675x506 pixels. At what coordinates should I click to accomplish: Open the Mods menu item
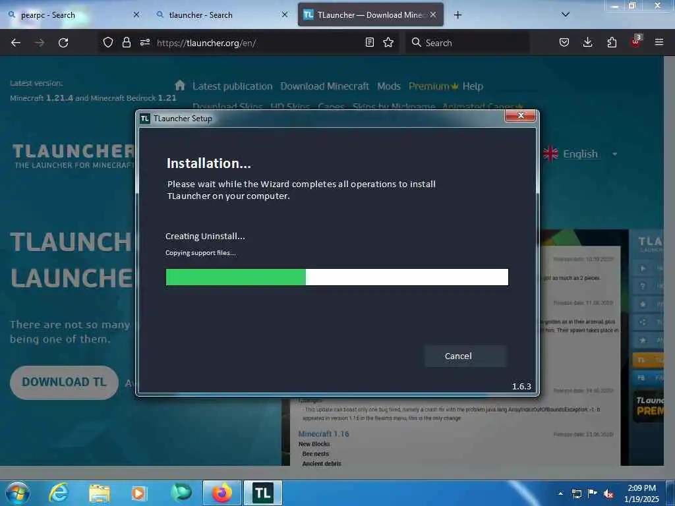389,86
